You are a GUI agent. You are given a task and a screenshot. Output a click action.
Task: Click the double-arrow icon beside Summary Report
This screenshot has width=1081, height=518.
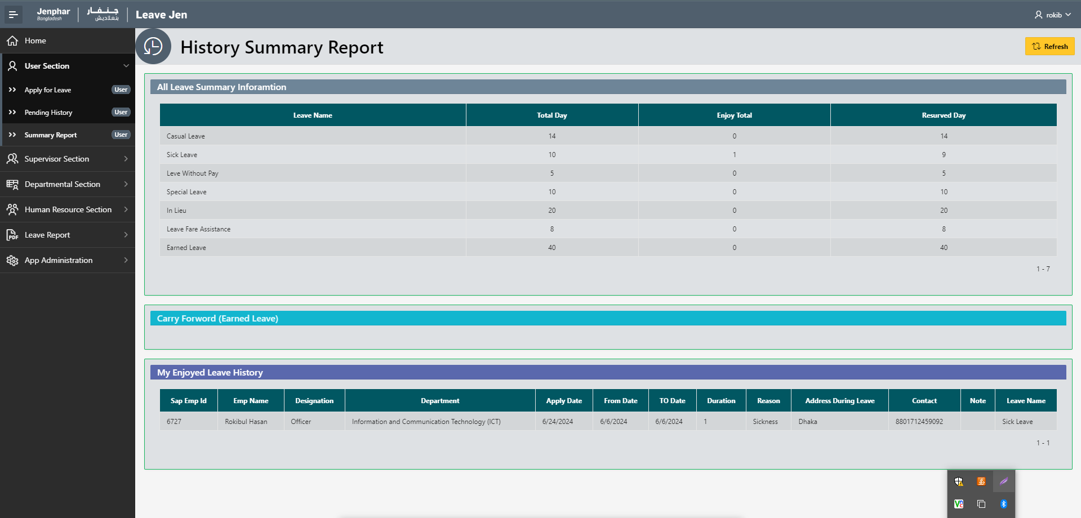(x=12, y=135)
